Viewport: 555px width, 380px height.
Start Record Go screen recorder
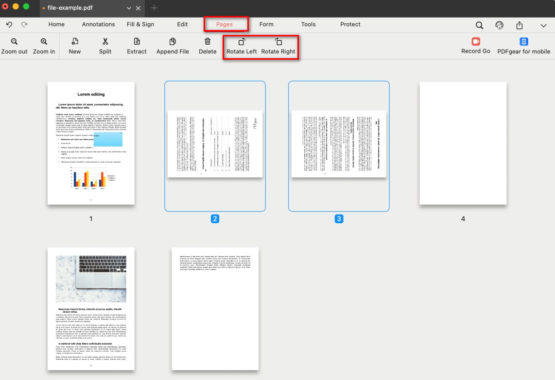(475, 42)
